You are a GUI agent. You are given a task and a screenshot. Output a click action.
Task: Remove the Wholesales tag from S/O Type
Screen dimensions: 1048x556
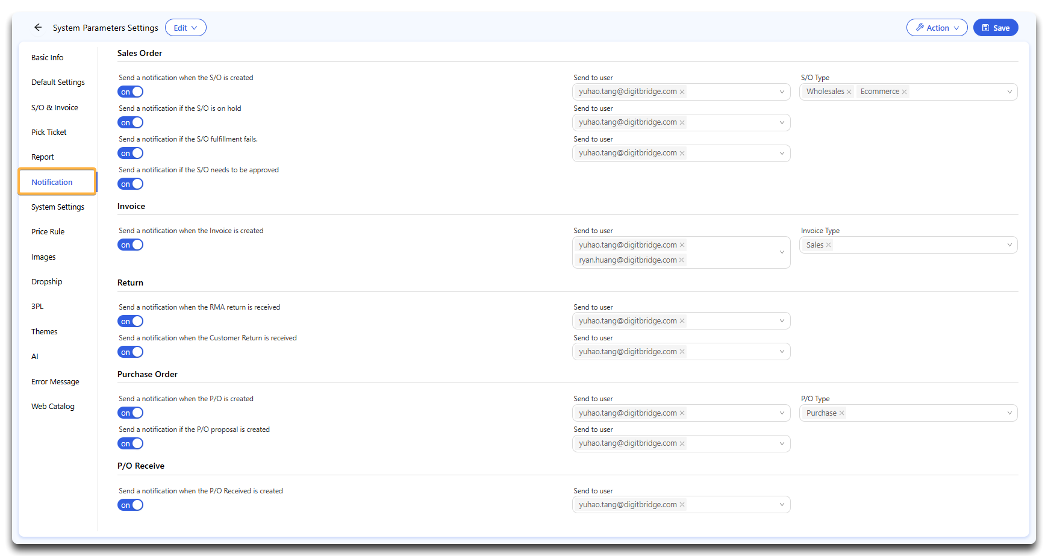[x=849, y=92]
